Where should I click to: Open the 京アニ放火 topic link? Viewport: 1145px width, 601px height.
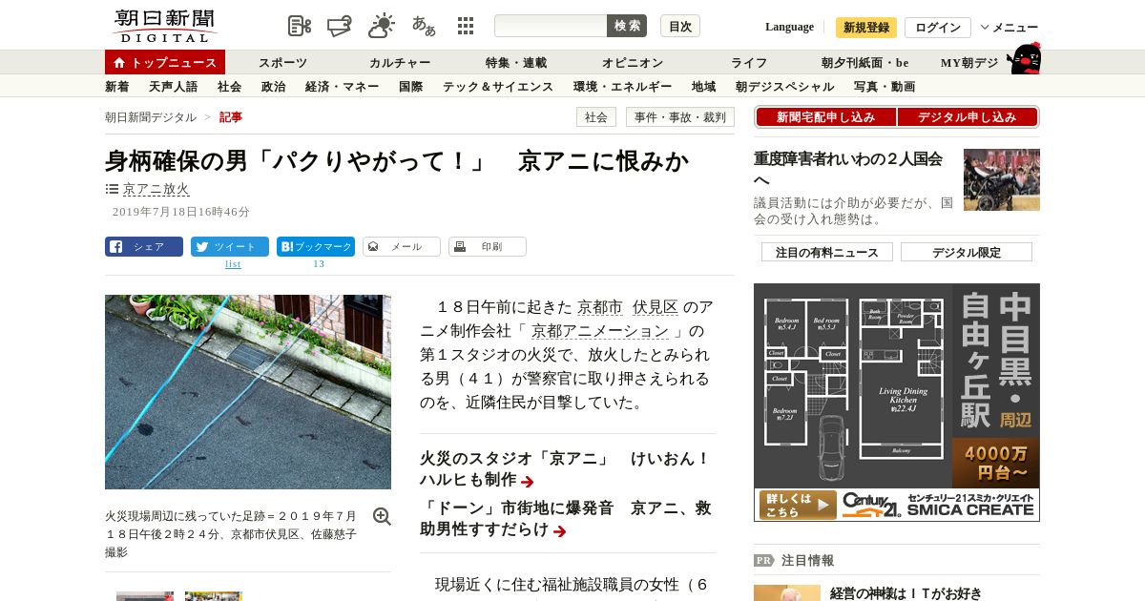156,189
